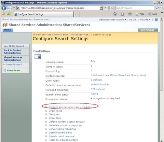Click the bullet icon beside Crawl rules

pos(46,111)
